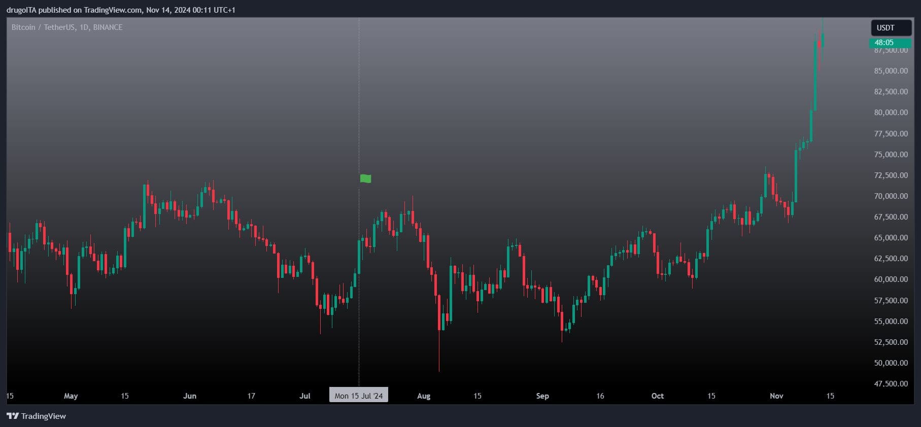Click the Oct label on time axis

(x=658, y=396)
